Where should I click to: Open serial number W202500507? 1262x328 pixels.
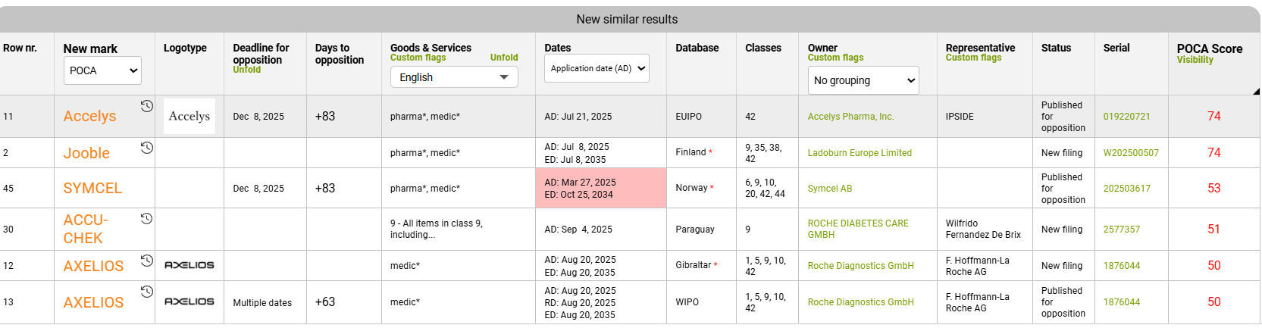coord(1130,153)
